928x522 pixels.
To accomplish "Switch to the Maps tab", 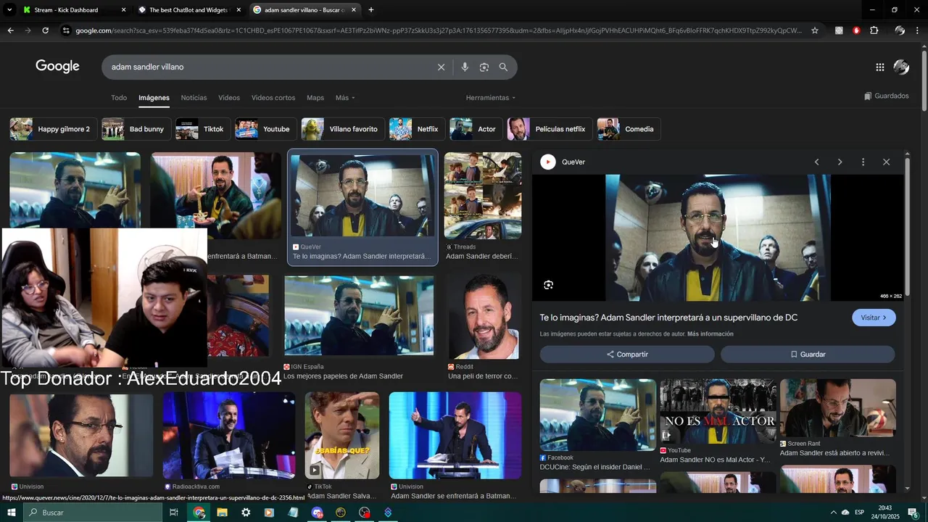I will click(315, 98).
